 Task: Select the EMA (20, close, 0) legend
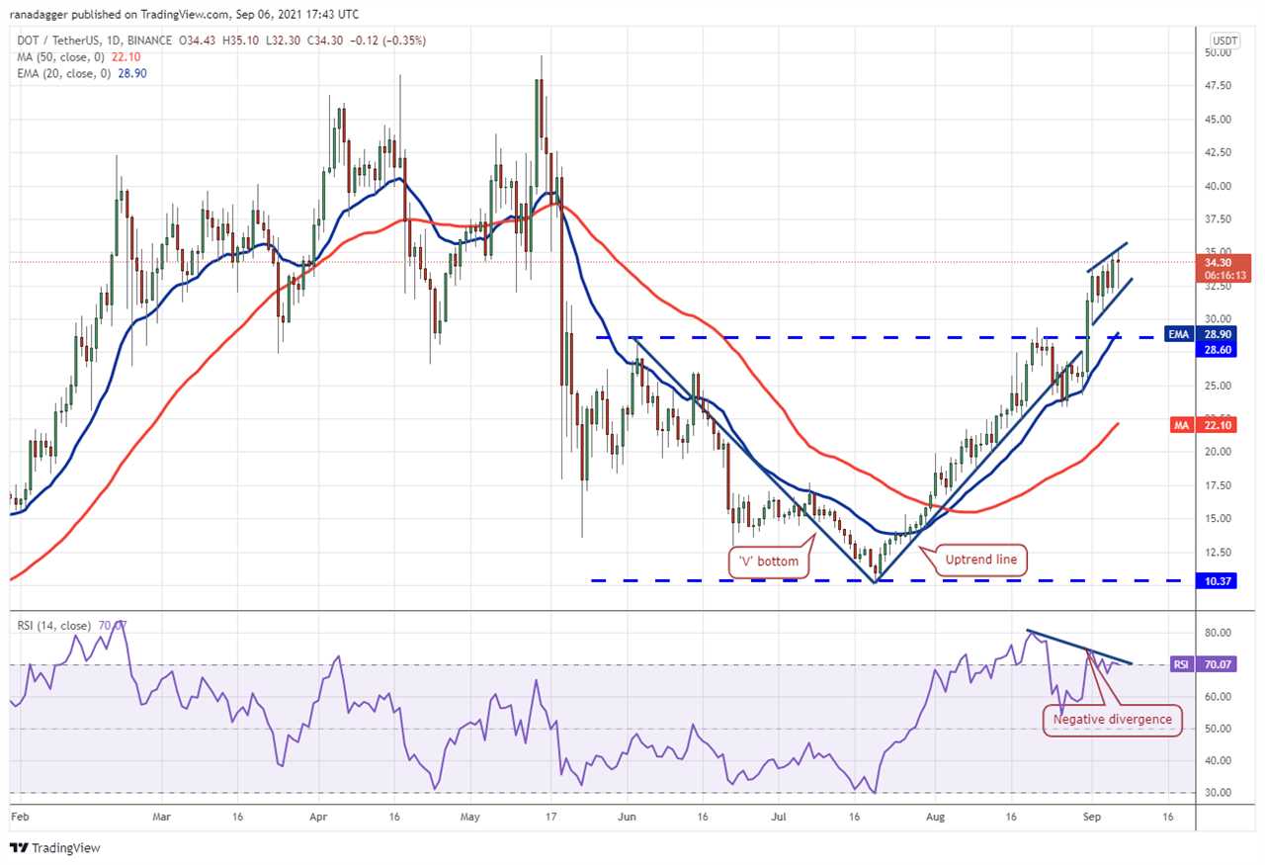(x=65, y=74)
